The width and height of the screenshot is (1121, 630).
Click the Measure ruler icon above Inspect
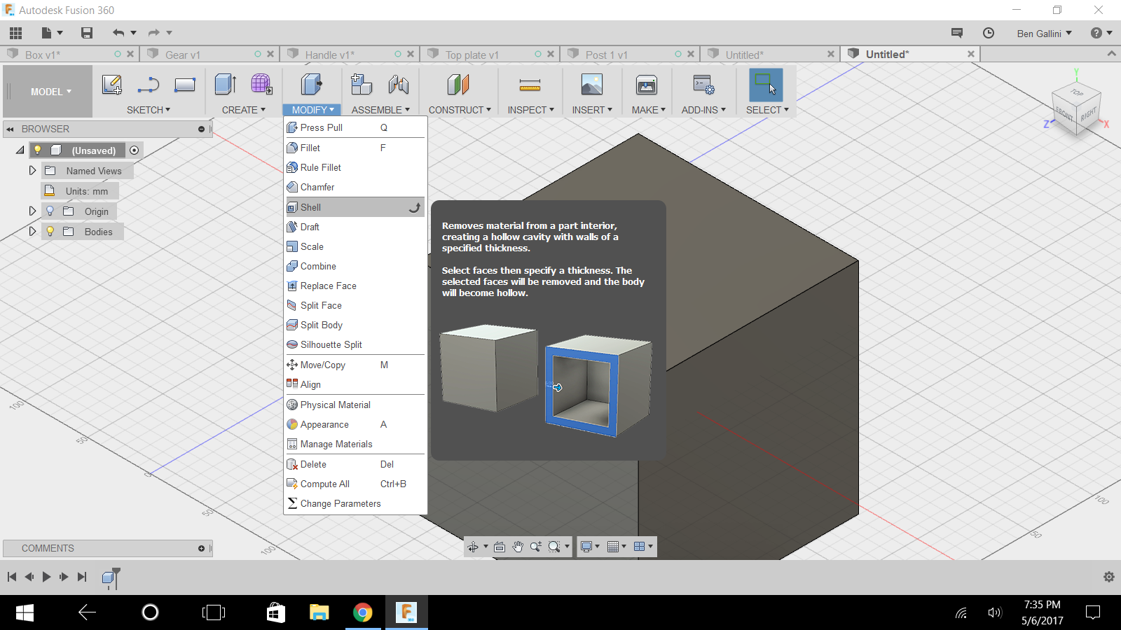pos(530,85)
